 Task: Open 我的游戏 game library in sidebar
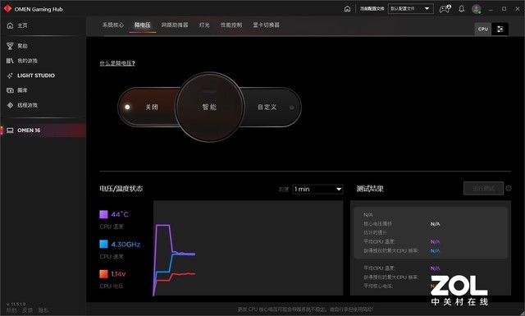coord(22,61)
